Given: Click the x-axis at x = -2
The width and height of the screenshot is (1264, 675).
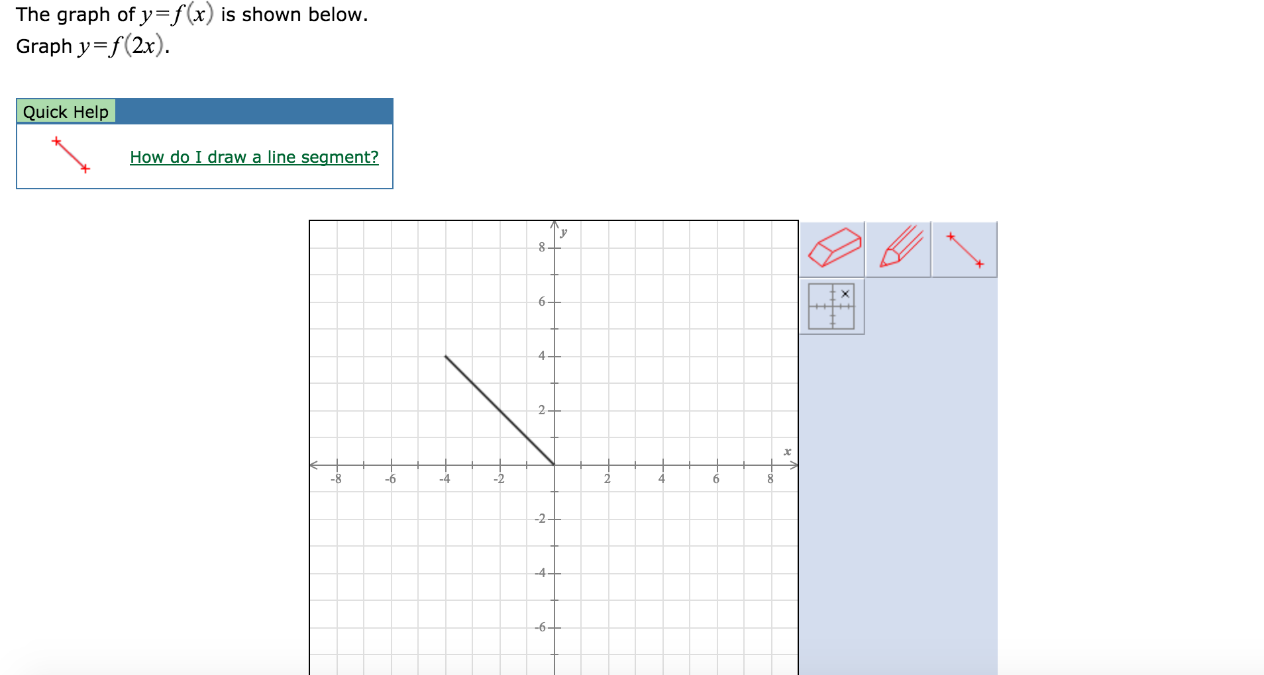Looking at the screenshot, I should click(500, 465).
